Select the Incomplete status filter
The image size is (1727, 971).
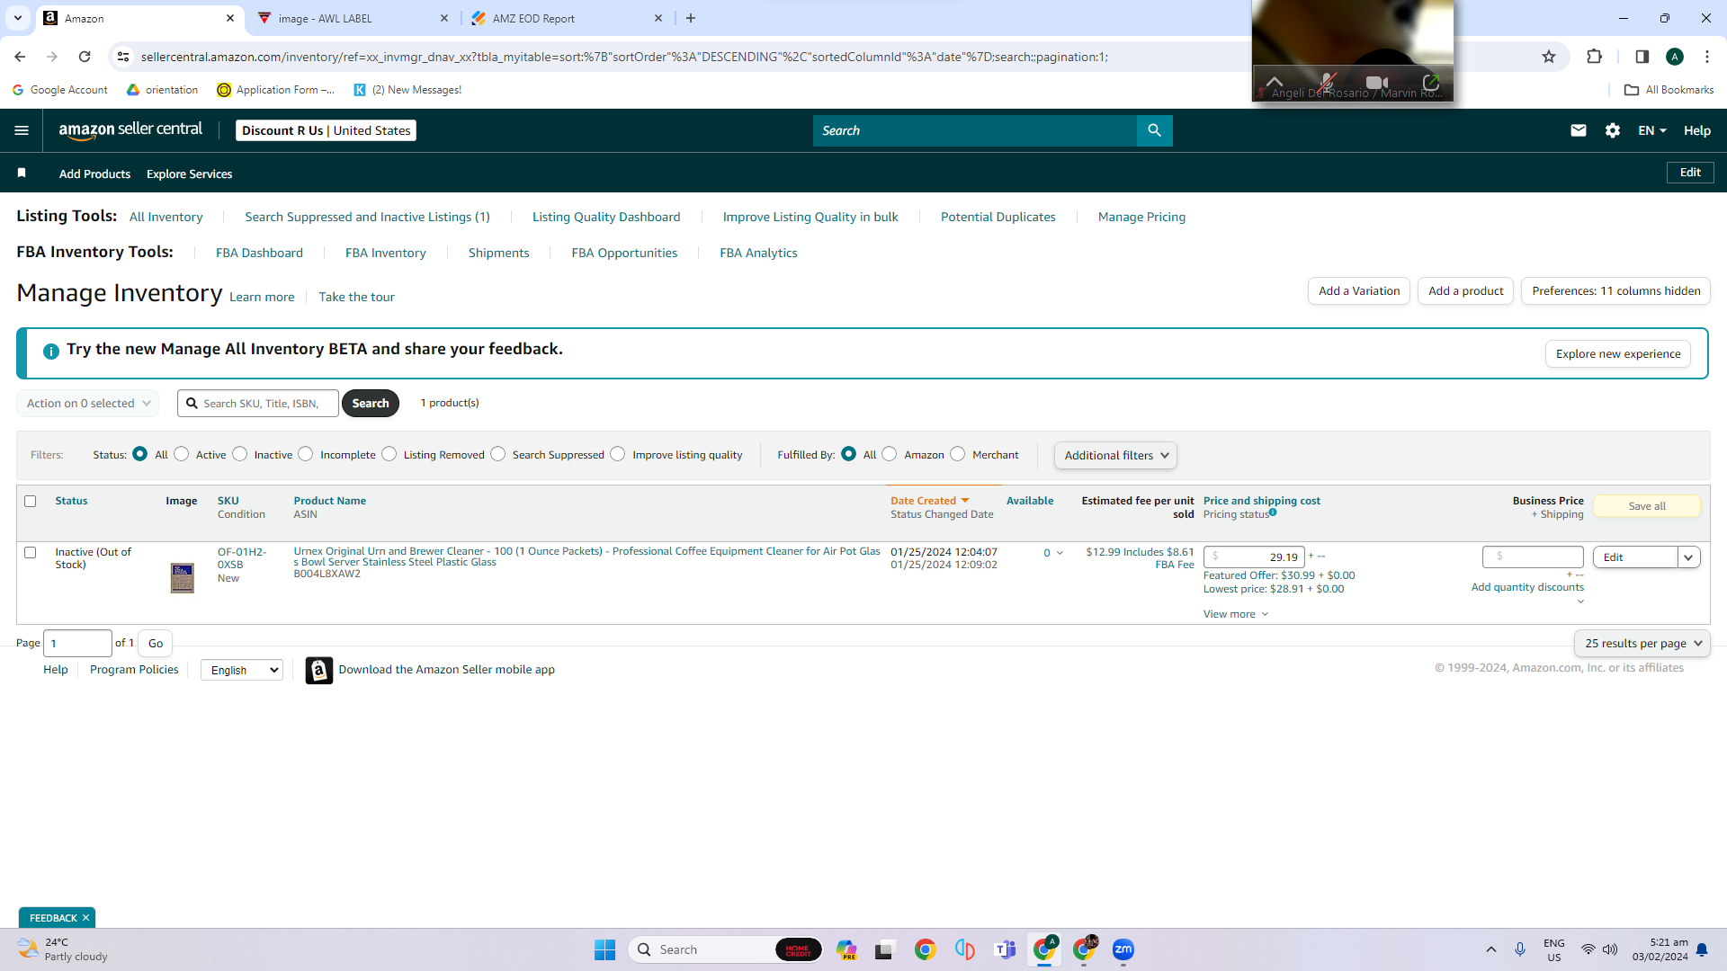306,454
